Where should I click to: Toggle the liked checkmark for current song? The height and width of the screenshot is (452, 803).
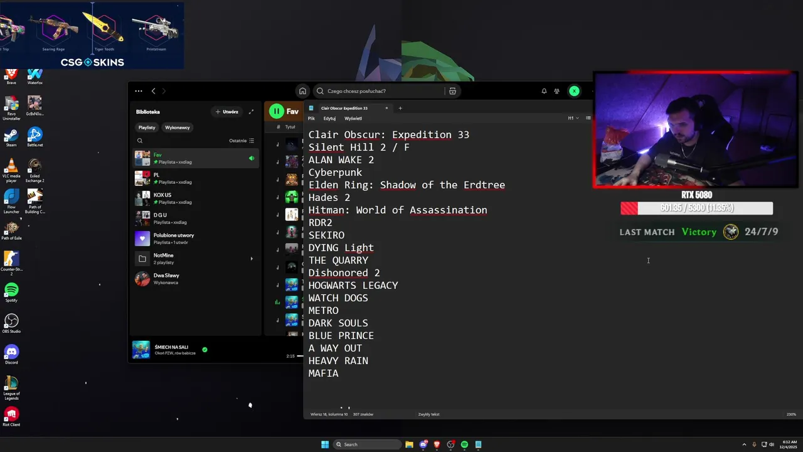(x=205, y=350)
